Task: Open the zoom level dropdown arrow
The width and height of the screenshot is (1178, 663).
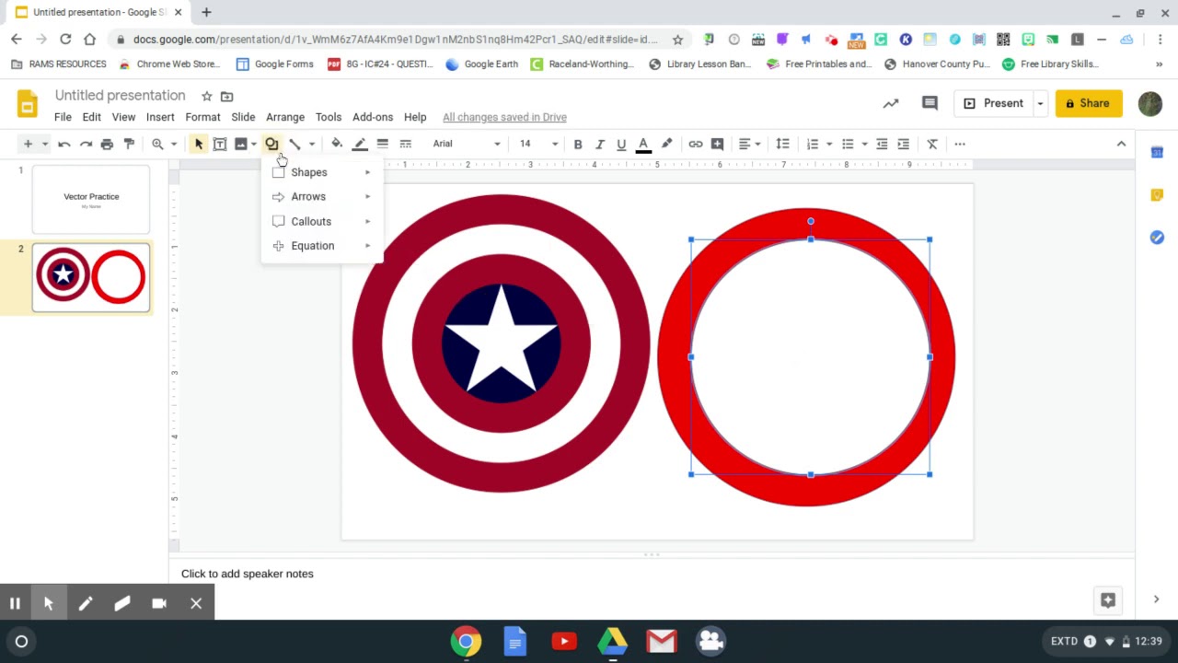Action: coord(173,144)
